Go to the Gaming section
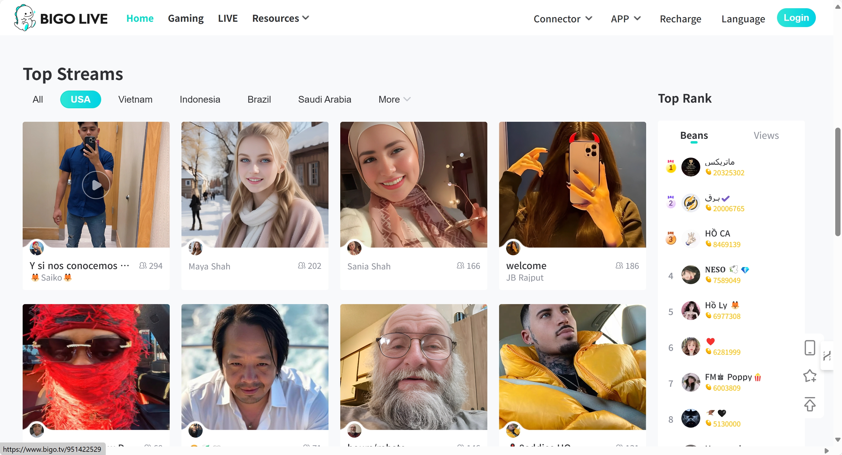The height and width of the screenshot is (455, 842). 186,18
